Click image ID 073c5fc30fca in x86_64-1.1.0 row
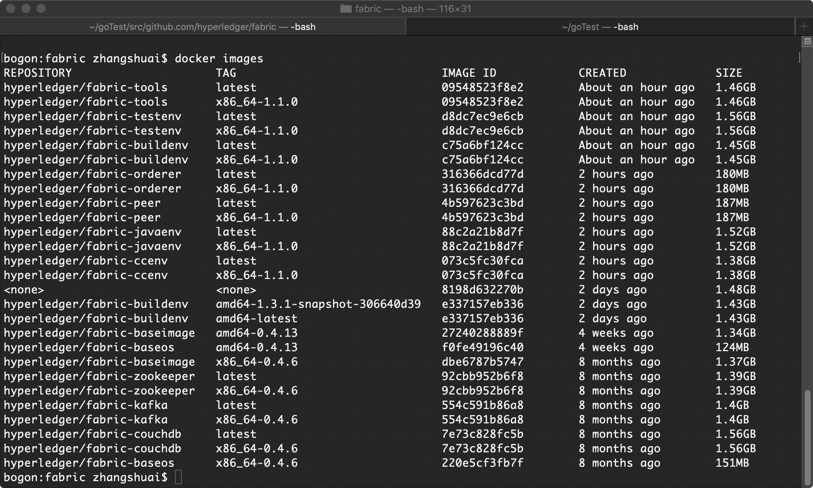813x488 pixels. point(483,275)
